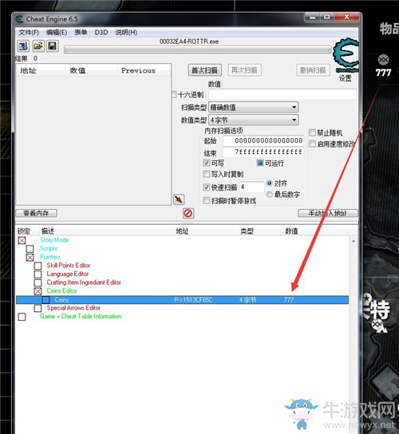399x434 pixels.
Task: Toggle the 写入时复制 checkbox
Action: pyautogui.click(x=207, y=174)
